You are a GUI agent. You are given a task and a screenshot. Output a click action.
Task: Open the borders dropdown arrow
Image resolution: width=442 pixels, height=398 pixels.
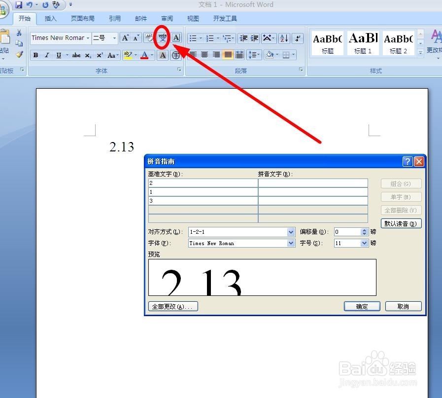pos(294,55)
